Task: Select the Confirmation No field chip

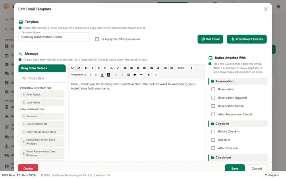Action: click(42, 124)
